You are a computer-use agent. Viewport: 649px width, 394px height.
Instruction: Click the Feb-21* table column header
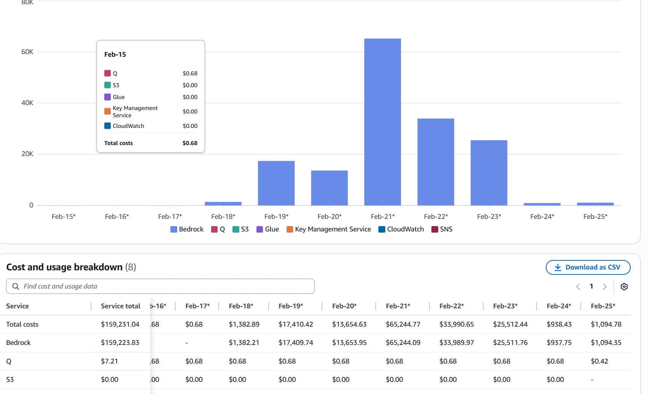tap(398, 306)
